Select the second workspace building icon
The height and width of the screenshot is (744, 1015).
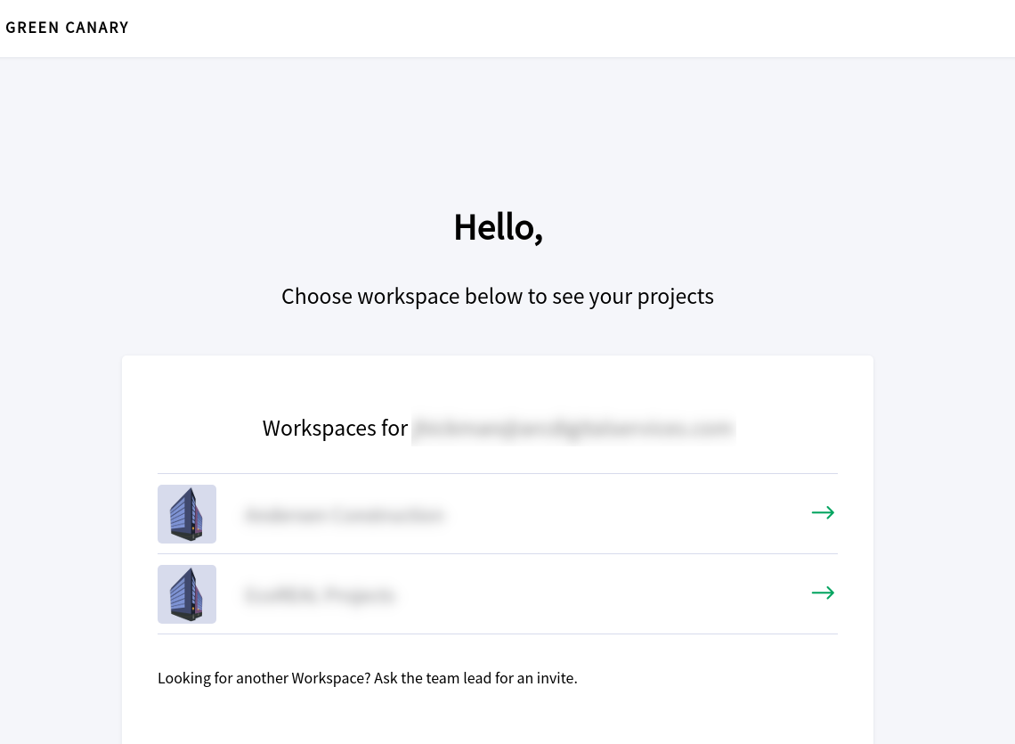[187, 594]
